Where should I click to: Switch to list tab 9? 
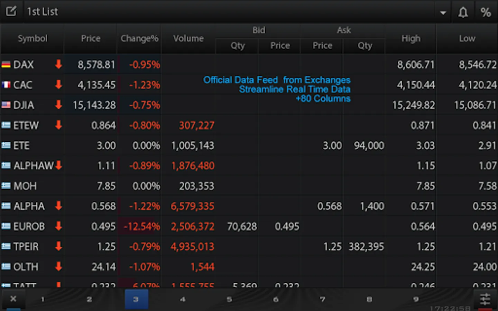pyautogui.click(x=416, y=299)
